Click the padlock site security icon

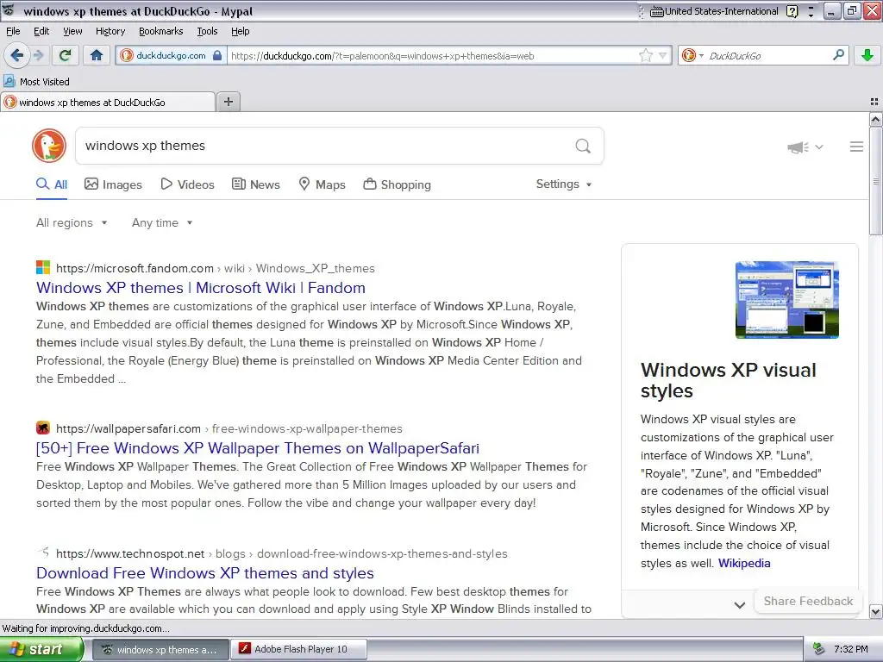point(217,55)
